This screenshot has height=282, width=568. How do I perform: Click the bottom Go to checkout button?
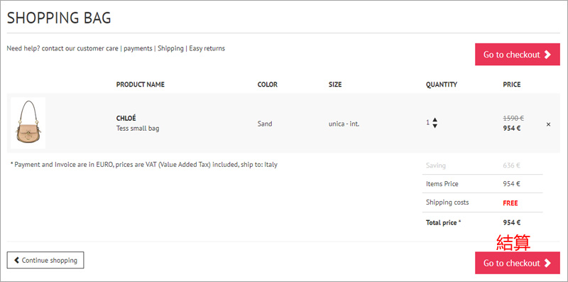518,263
